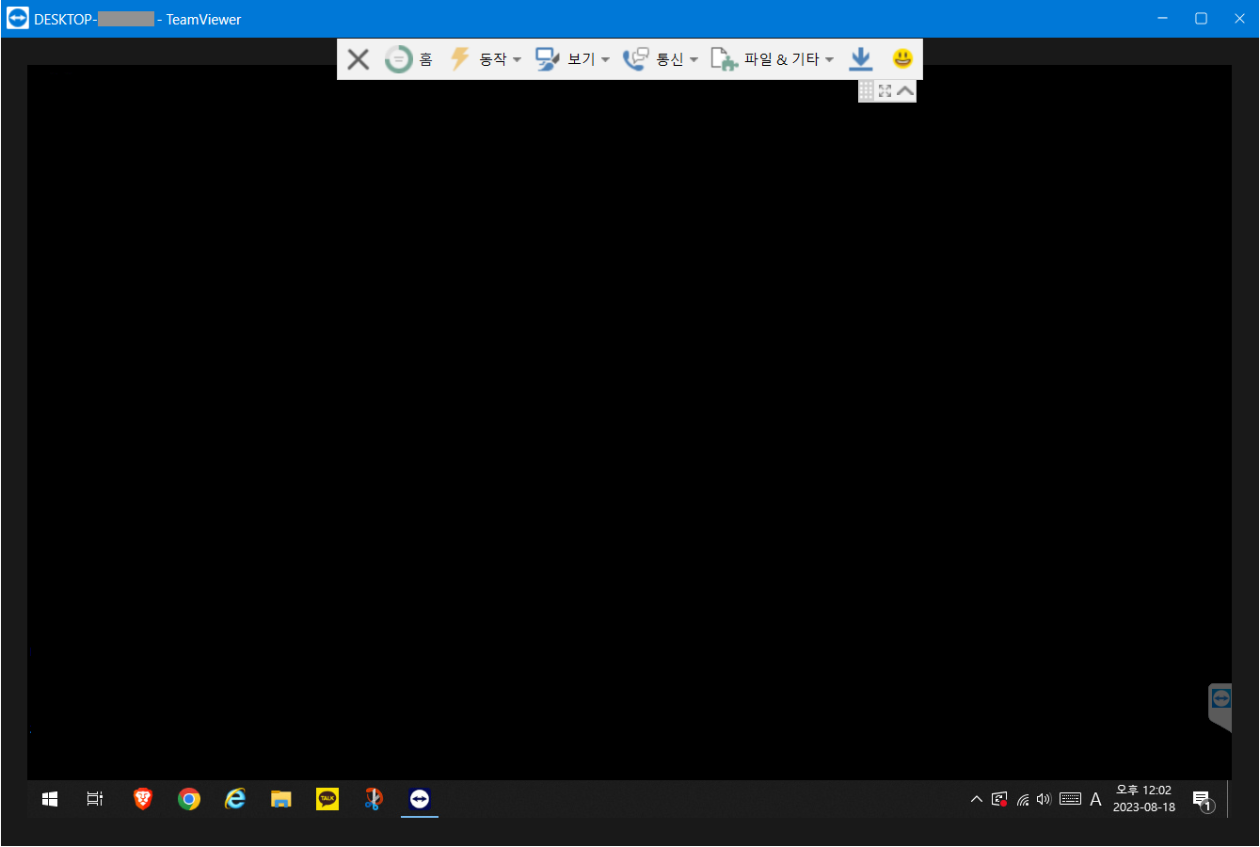Open the clock showing 오후 12:02
1260x847 pixels.
(x=1144, y=799)
